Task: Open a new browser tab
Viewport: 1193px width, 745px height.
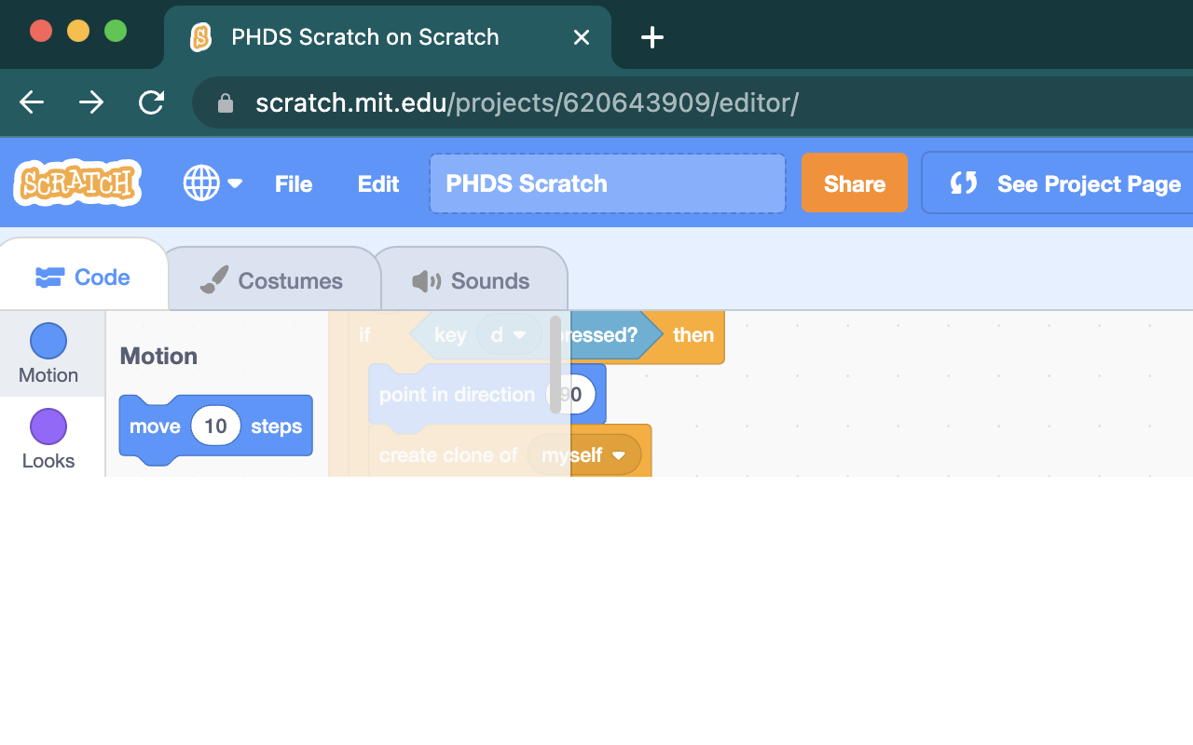Action: click(x=652, y=37)
